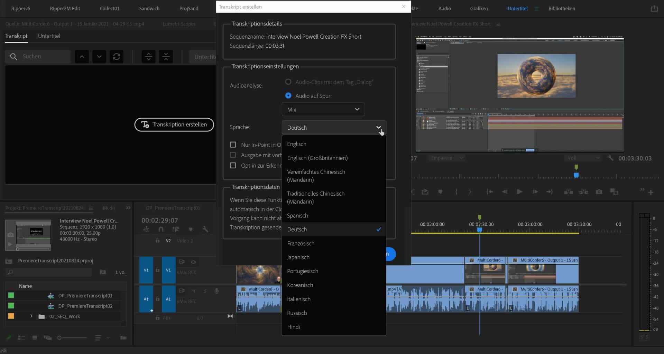
Task: Select the Audio-Clips mit dem Tag Dialog radio button
Action: (x=288, y=82)
